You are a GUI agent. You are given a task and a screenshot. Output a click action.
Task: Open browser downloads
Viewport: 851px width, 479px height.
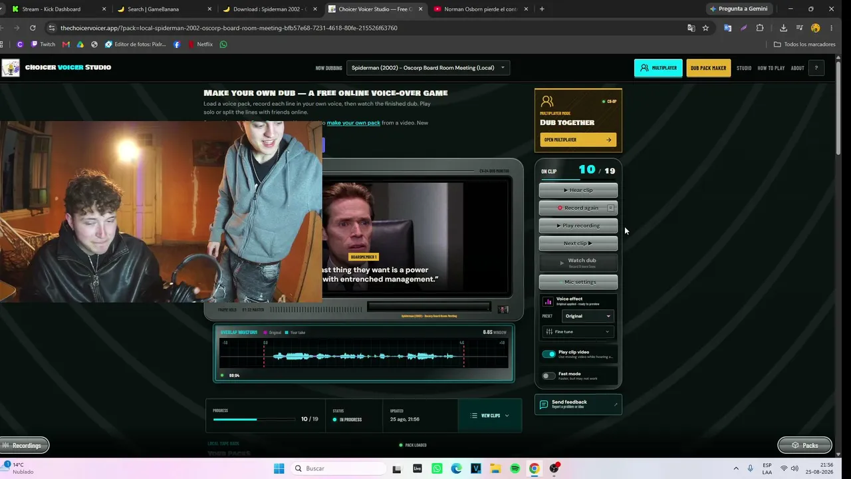[x=783, y=28]
